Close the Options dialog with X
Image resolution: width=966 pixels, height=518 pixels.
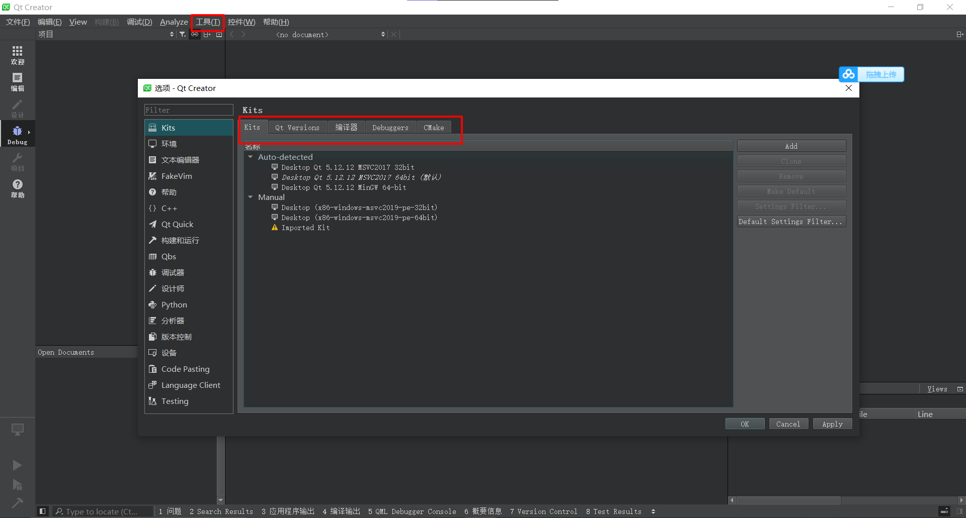(849, 88)
